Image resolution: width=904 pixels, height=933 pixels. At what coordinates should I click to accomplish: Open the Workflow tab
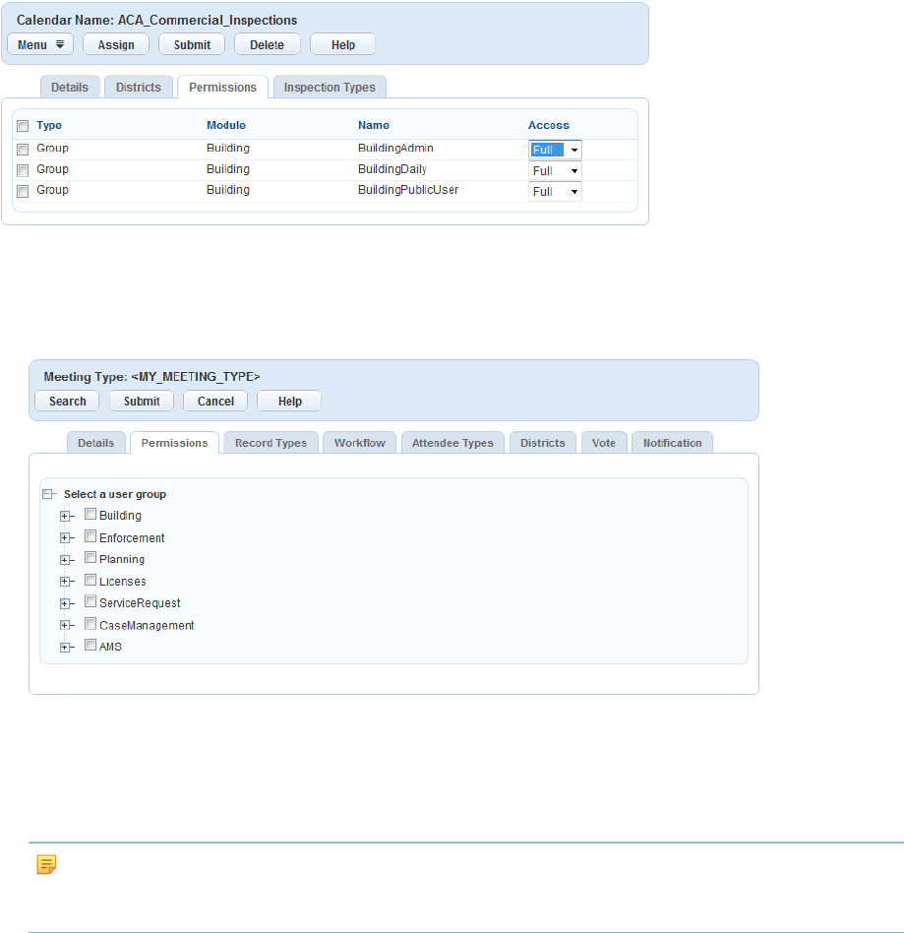point(359,443)
